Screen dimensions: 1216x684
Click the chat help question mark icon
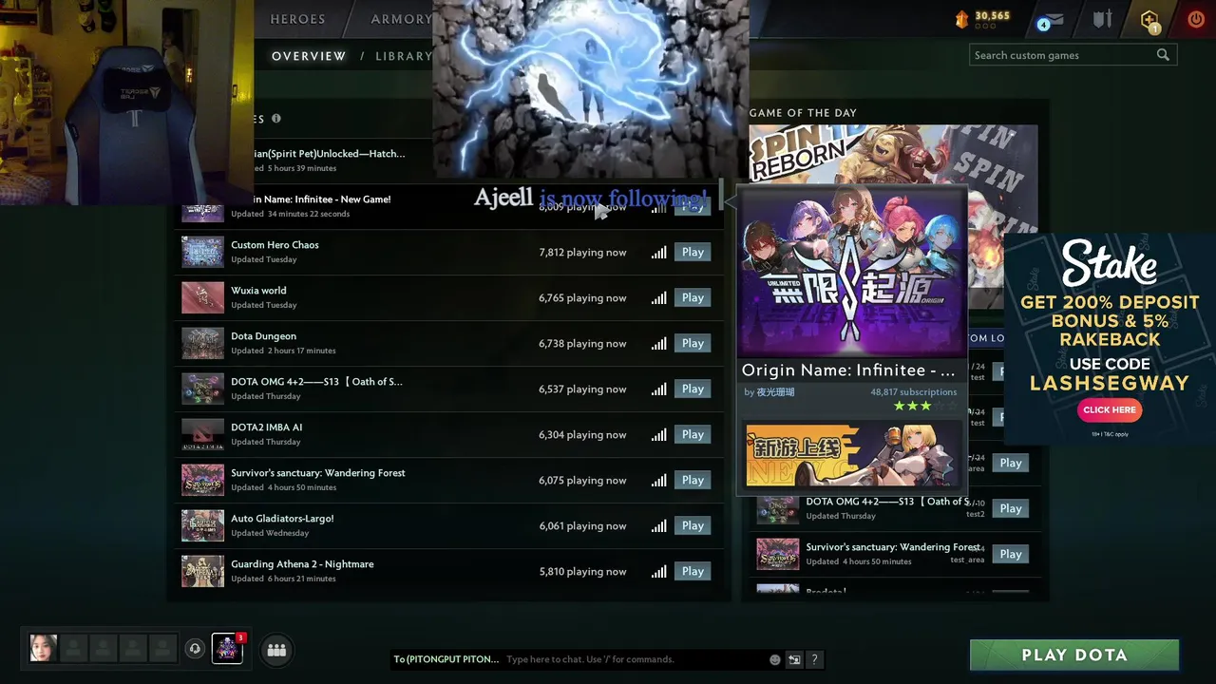[x=814, y=659]
